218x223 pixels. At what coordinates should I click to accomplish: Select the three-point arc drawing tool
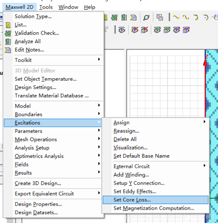tap(196, 17)
